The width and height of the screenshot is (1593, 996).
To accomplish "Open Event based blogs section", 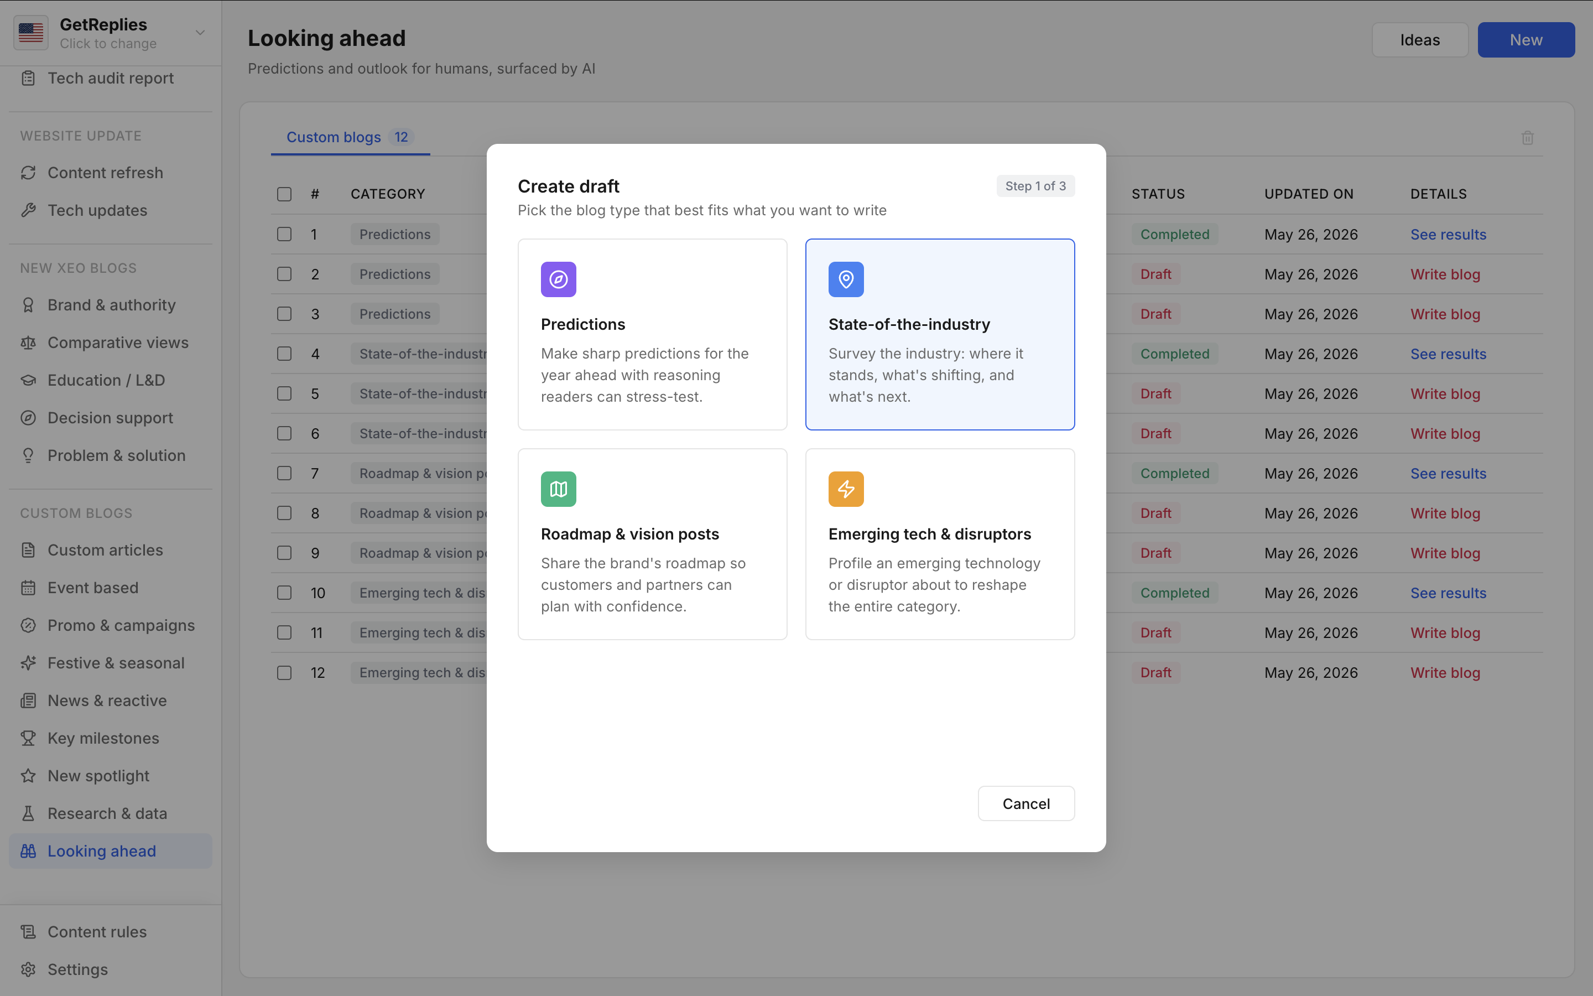I will (x=111, y=588).
